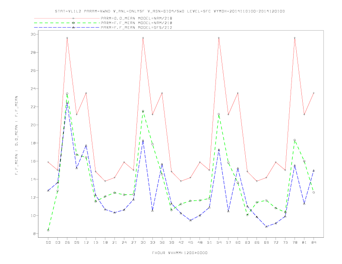Click x-axis tick label 12
This screenshot has width=342, height=264.
[x=86, y=242]
